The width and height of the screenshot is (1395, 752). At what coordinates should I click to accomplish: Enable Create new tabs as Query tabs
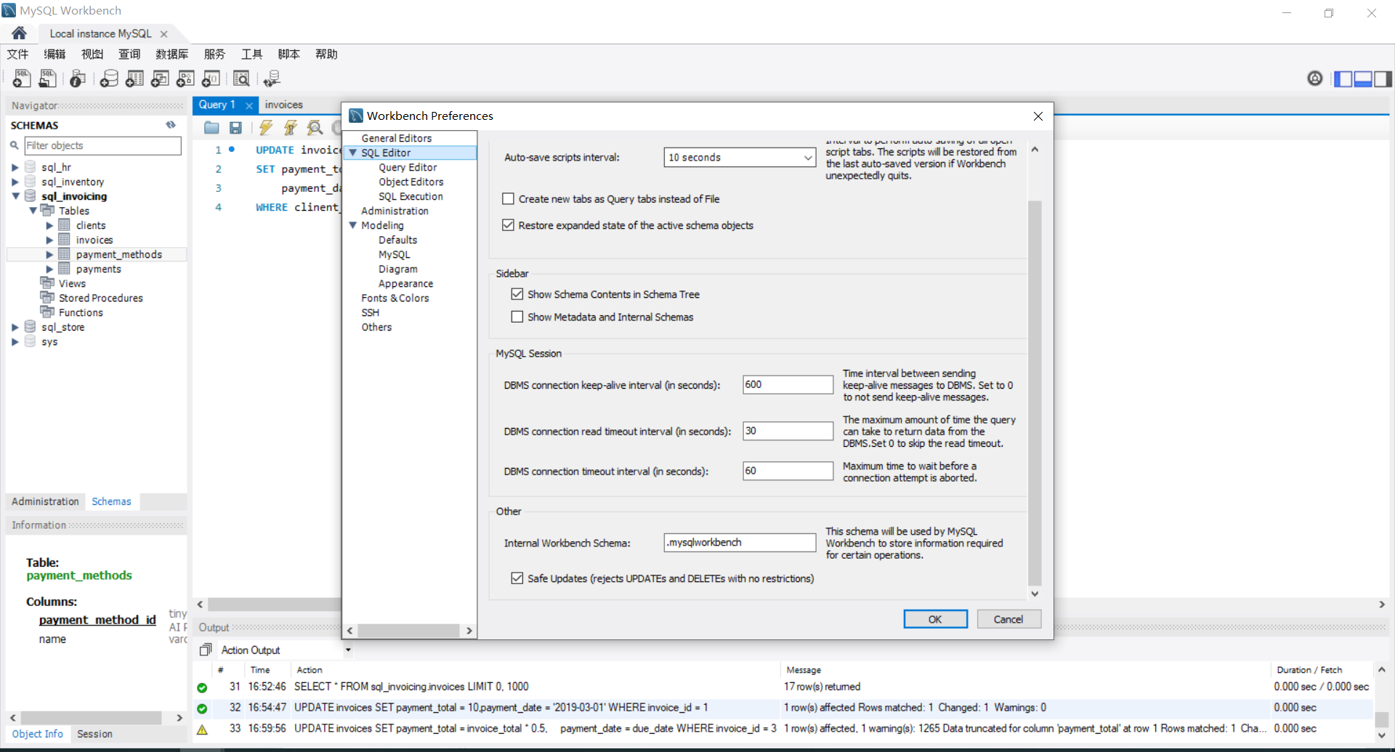(x=508, y=198)
